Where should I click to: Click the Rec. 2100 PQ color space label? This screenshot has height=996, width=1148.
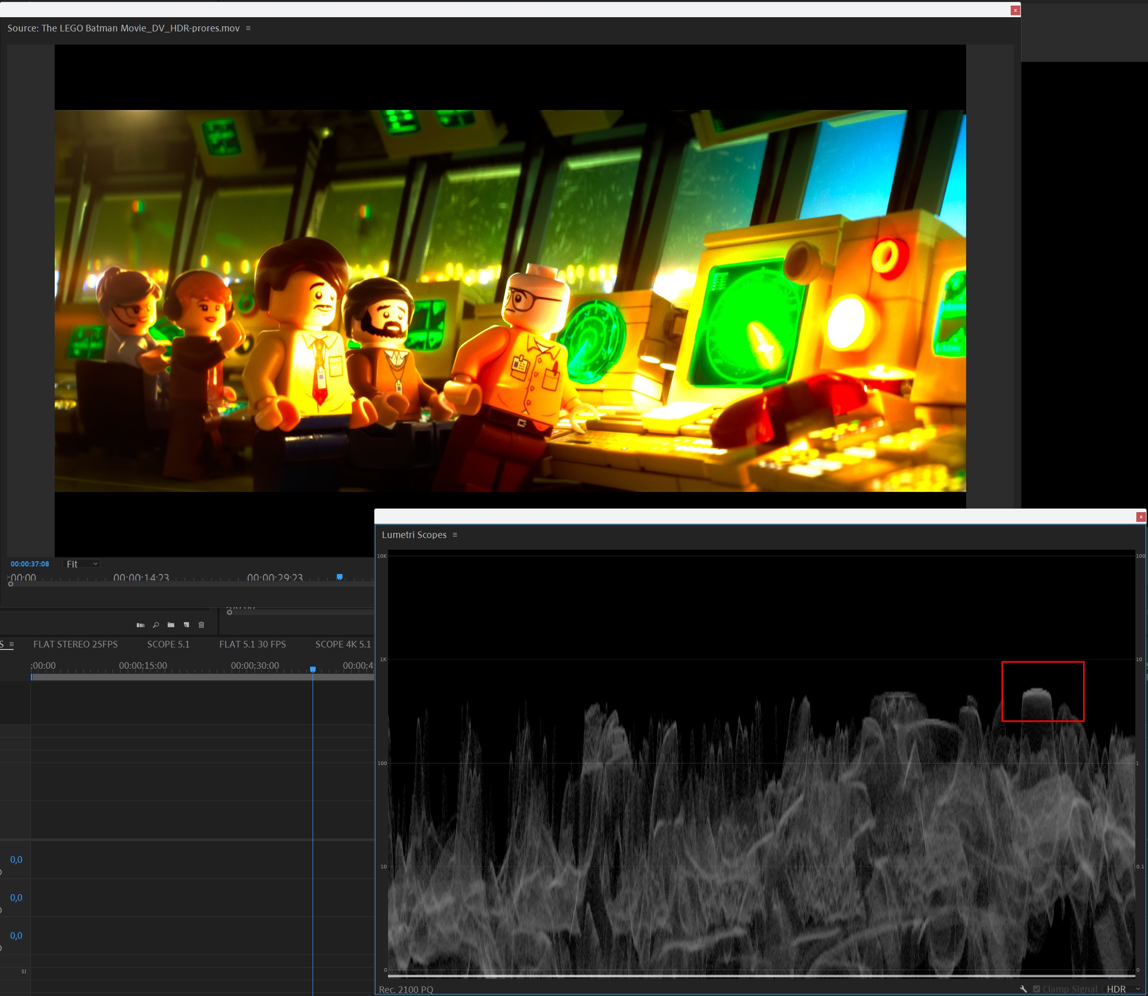click(x=406, y=989)
